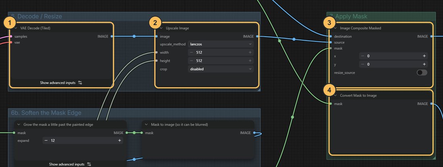Click the blur Mask to image IMAGE output

[254, 132]
